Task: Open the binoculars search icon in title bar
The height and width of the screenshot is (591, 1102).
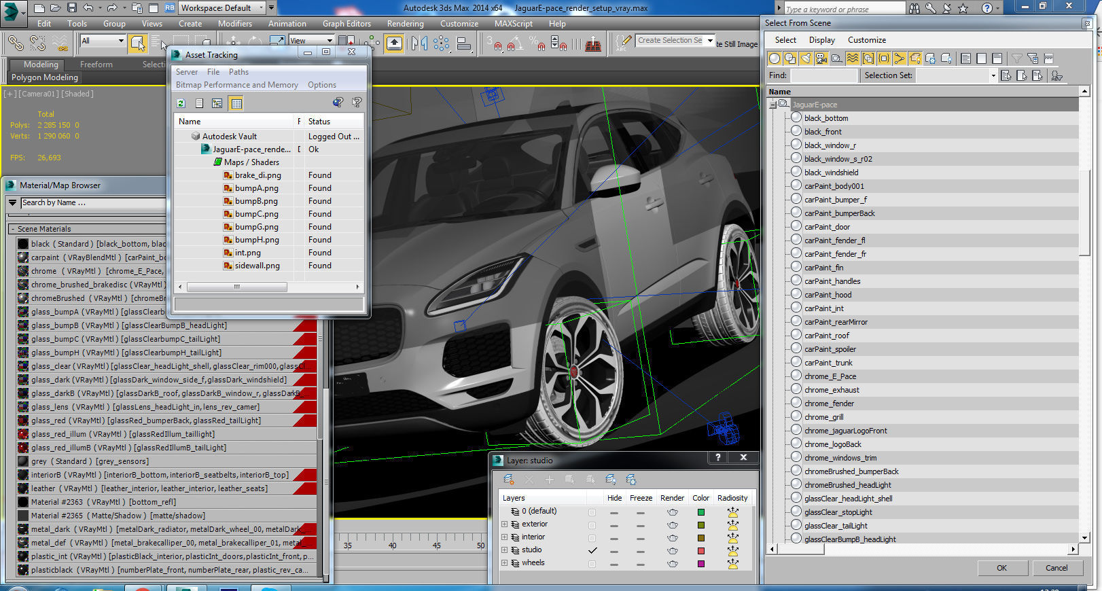Action: click(x=914, y=8)
